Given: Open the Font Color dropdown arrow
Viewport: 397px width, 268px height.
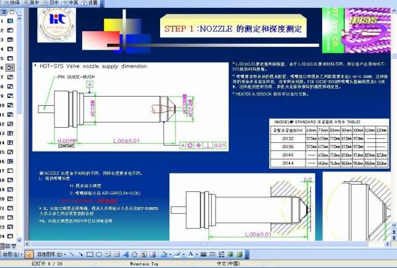Looking at the screenshot, I should [197, 254].
